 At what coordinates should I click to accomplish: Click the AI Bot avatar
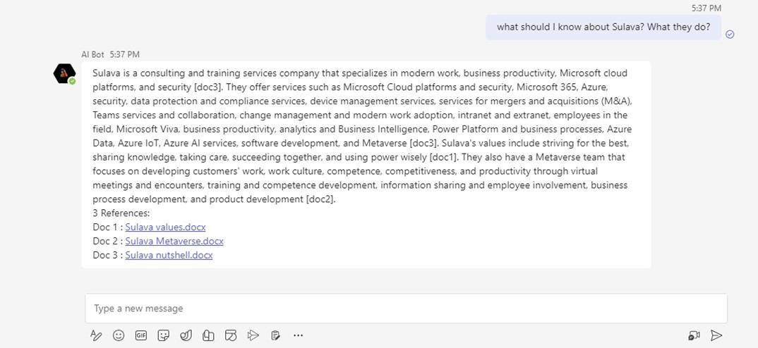[x=65, y=73]
